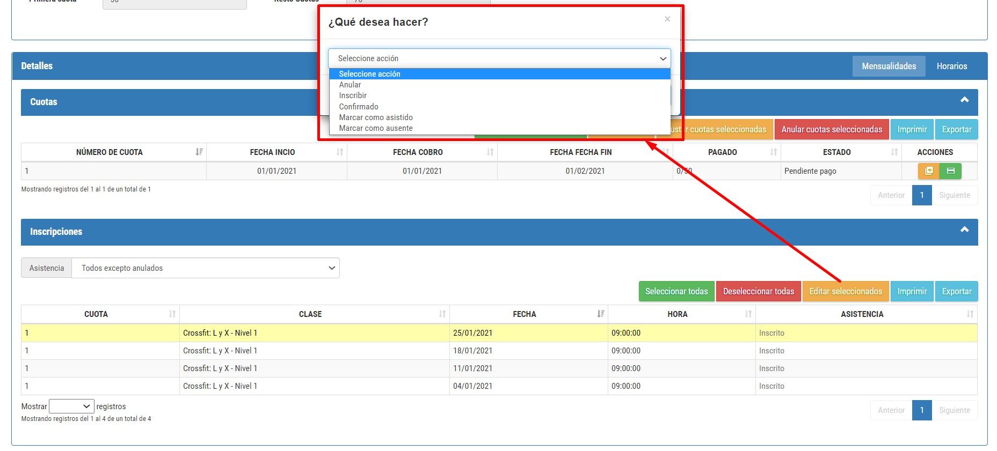Sort by FECHA COBRO column
The width and height of the screenshot is (997, 451).
pyautogui.click(x=422, y=152)
